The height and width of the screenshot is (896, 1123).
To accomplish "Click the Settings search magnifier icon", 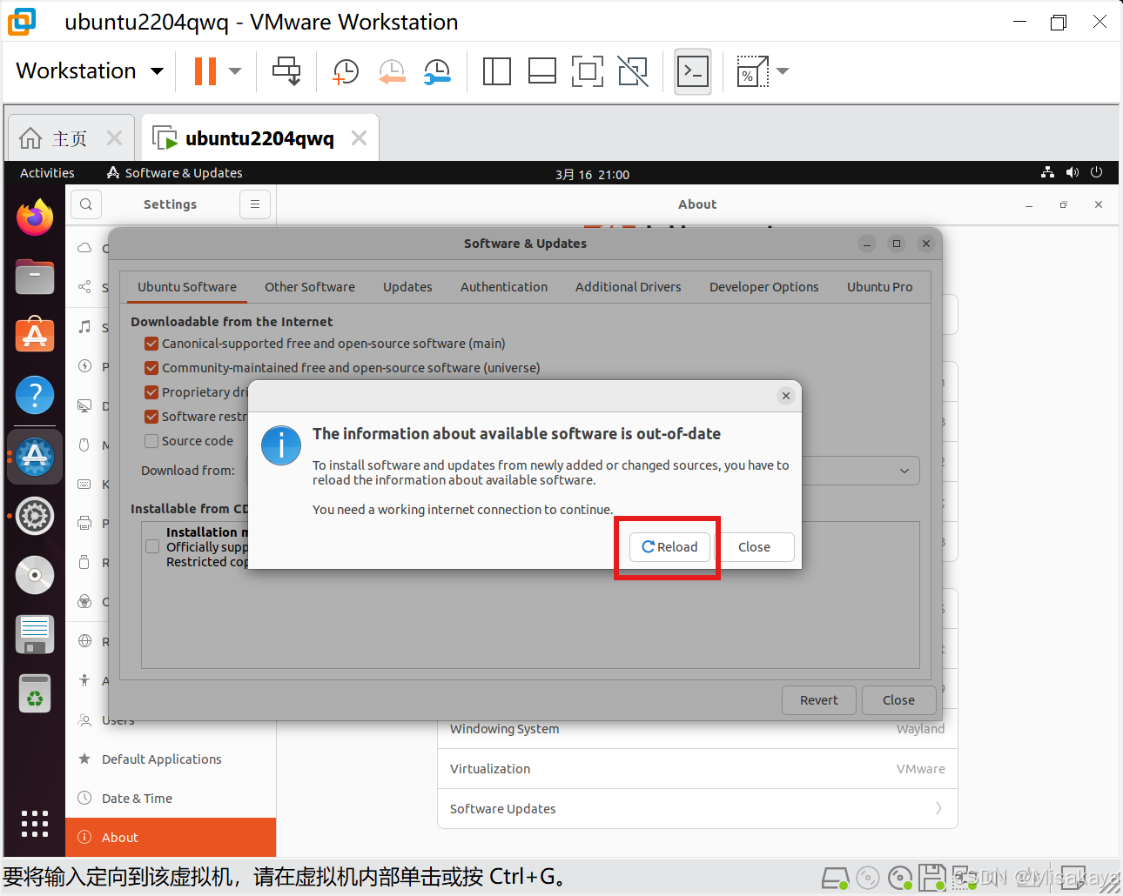I will (86, 204).
